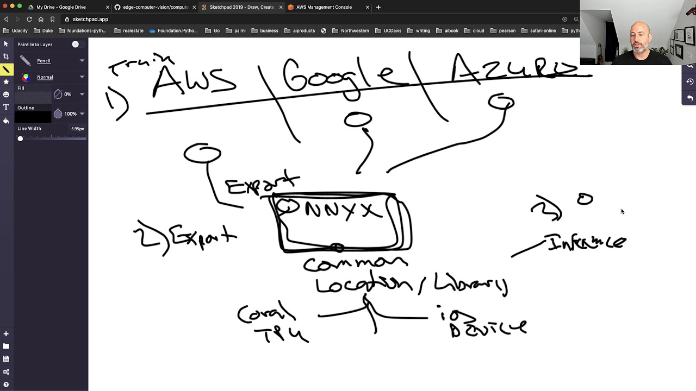Viewport: 696px width, 391px height.
Task: Open the realestate bookmark folder
Action: pos(129,30)
